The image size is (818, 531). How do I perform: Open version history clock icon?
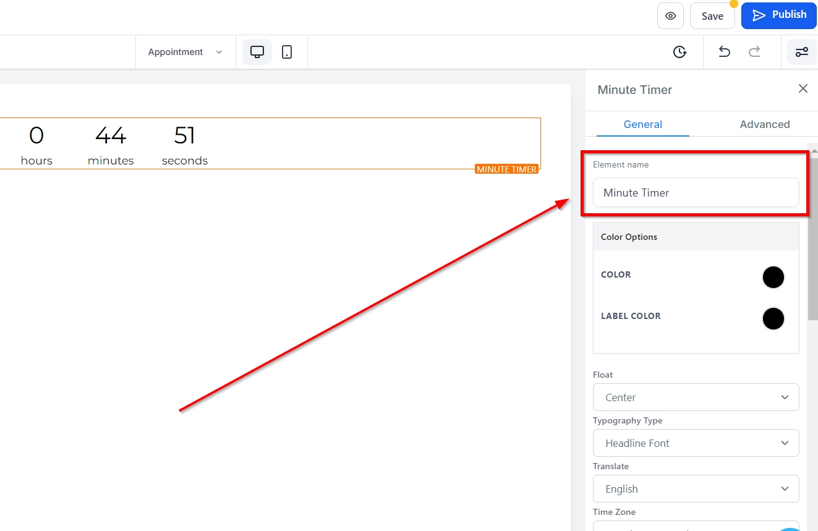pyautogui.click(x=680, y=52)
